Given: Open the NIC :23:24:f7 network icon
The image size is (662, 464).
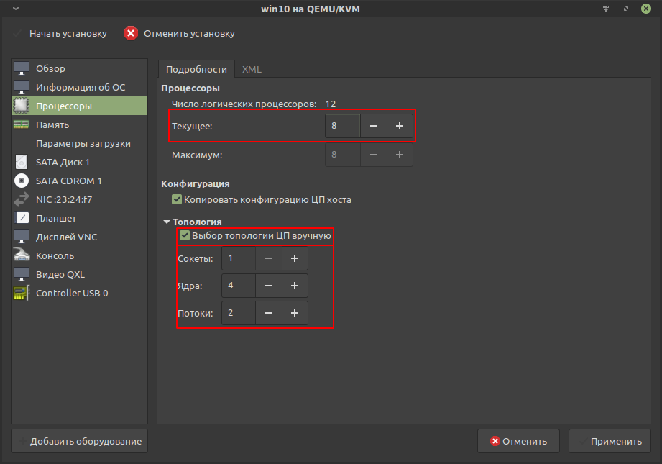Looking at the screenshot, I should coord(22,200).
